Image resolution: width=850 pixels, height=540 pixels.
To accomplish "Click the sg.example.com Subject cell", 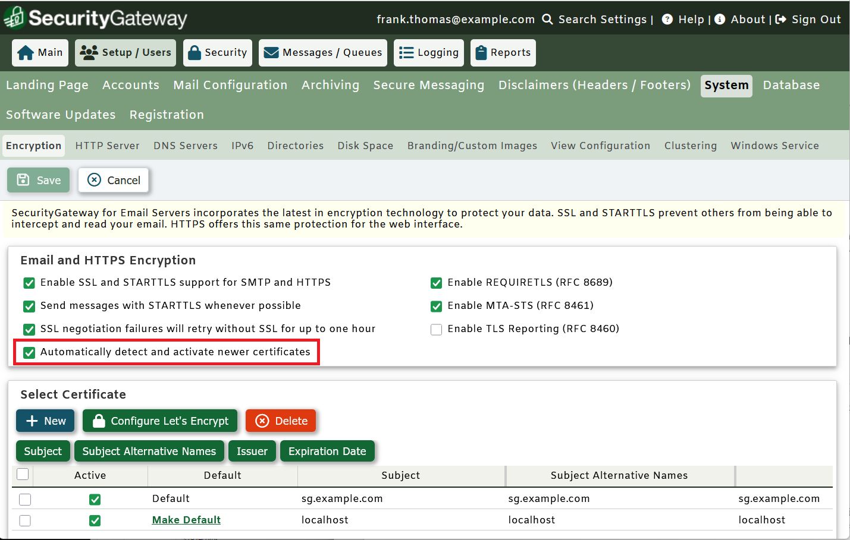I will [342, 498].
